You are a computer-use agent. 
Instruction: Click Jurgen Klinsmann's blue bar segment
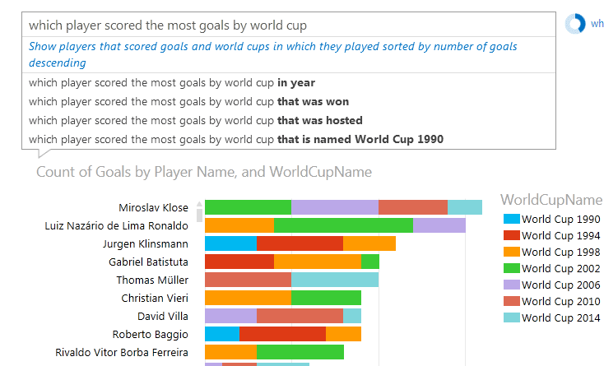click(230, 243)
